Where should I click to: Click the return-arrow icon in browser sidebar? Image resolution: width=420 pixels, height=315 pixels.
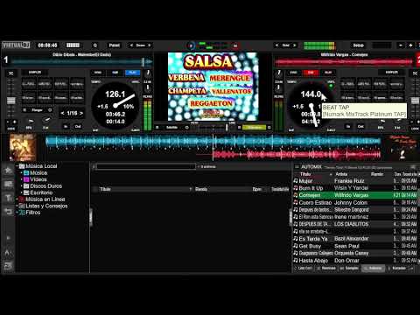[x=8, y=211]
